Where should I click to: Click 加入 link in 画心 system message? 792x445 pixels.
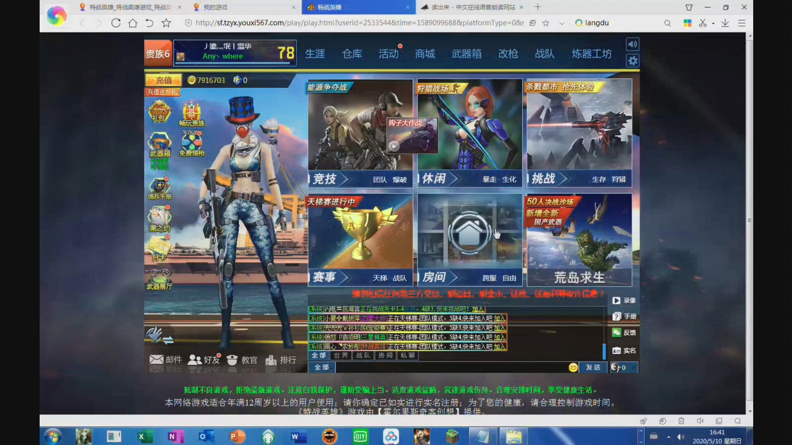click(x=500, y=347)
